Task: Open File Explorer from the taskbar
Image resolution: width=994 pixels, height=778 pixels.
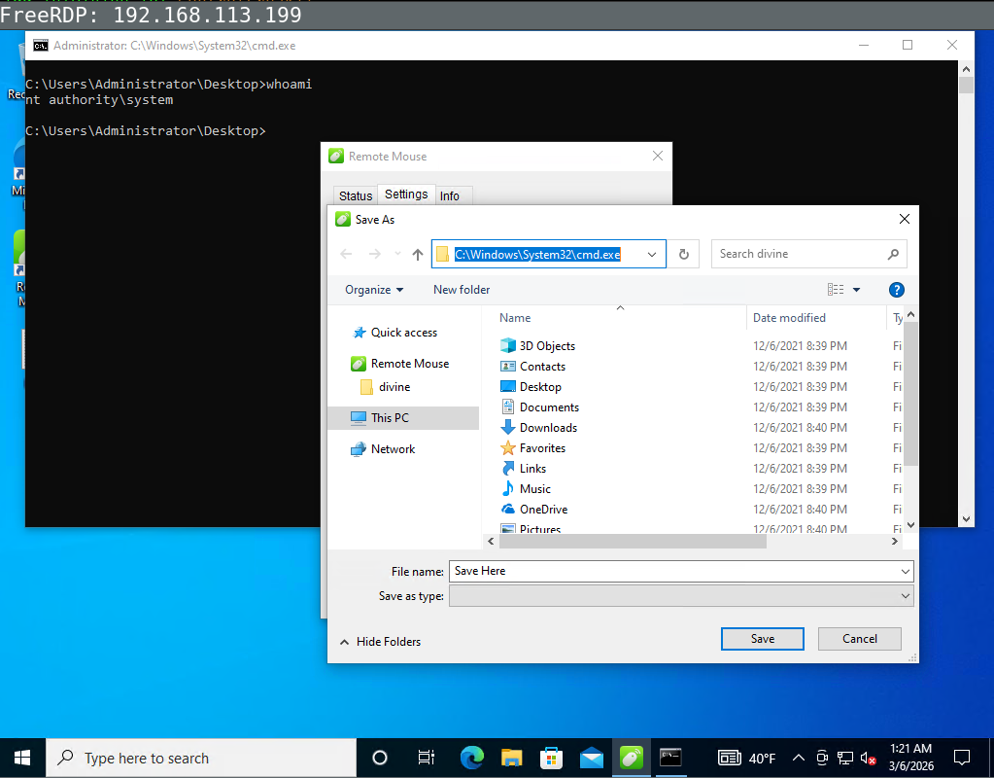Action: pyautogui.click(x=512, y=758)
